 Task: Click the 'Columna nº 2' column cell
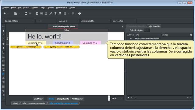63,43
